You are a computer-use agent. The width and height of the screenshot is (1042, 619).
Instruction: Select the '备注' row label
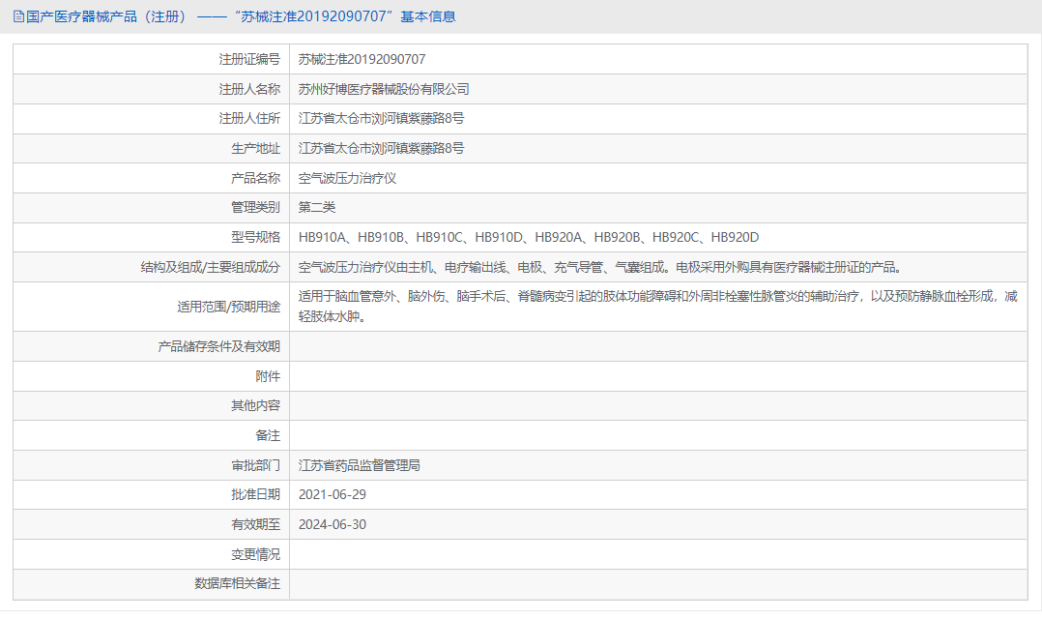[269, 435]
